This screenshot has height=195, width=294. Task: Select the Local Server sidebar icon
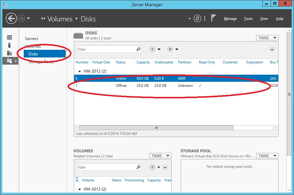click(9, 45)
